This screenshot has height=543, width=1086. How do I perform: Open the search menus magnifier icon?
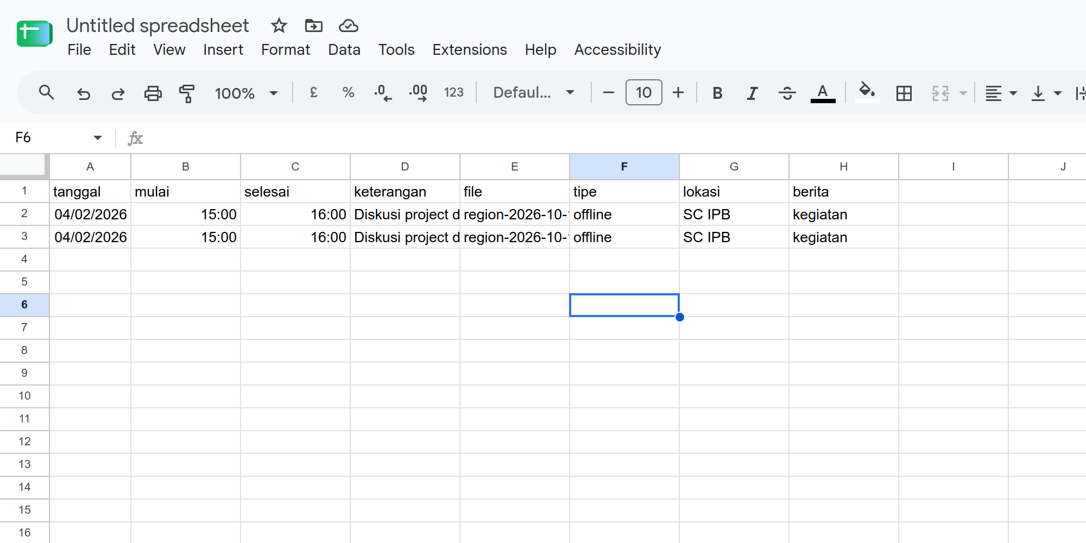pos(47,93)
